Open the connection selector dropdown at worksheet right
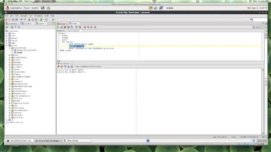 pyautogui.click(x=258, y=27)
